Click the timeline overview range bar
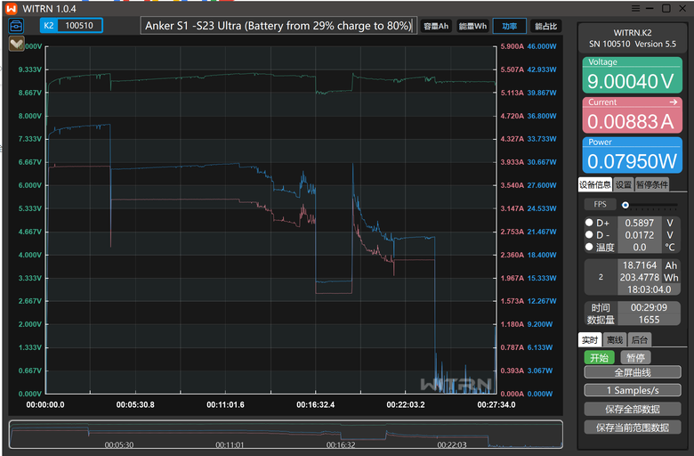Screen dimensions: 694x456 point(286,435)
